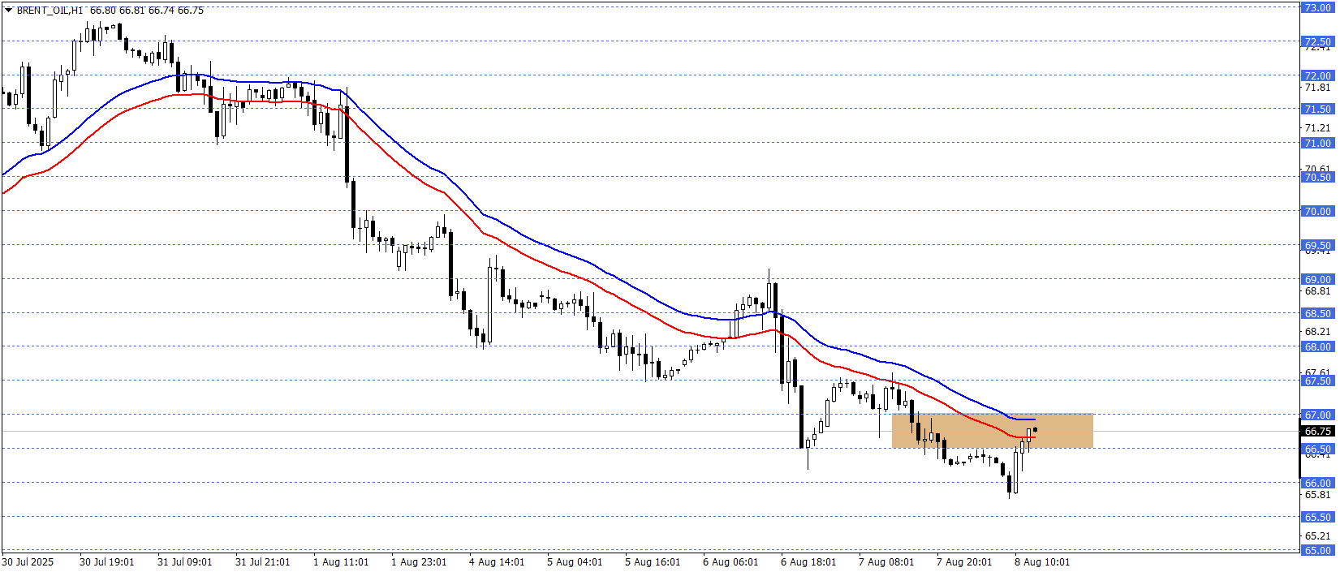Click the 71.21 price scale value
This screenshot has width=1340, height=572.
tap(1317, 128)
